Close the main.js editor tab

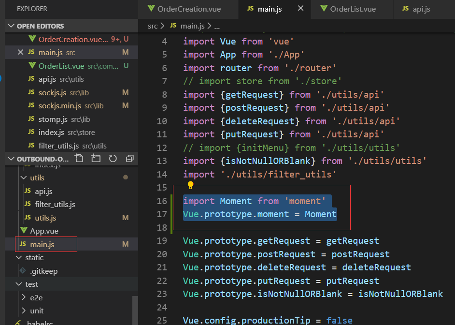(300, 8)
